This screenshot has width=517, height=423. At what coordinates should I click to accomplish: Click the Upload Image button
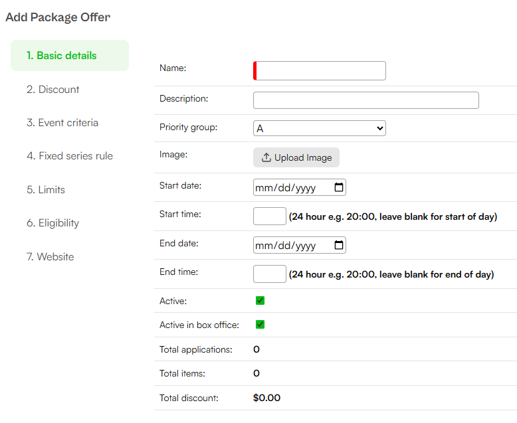pos(296,157)
